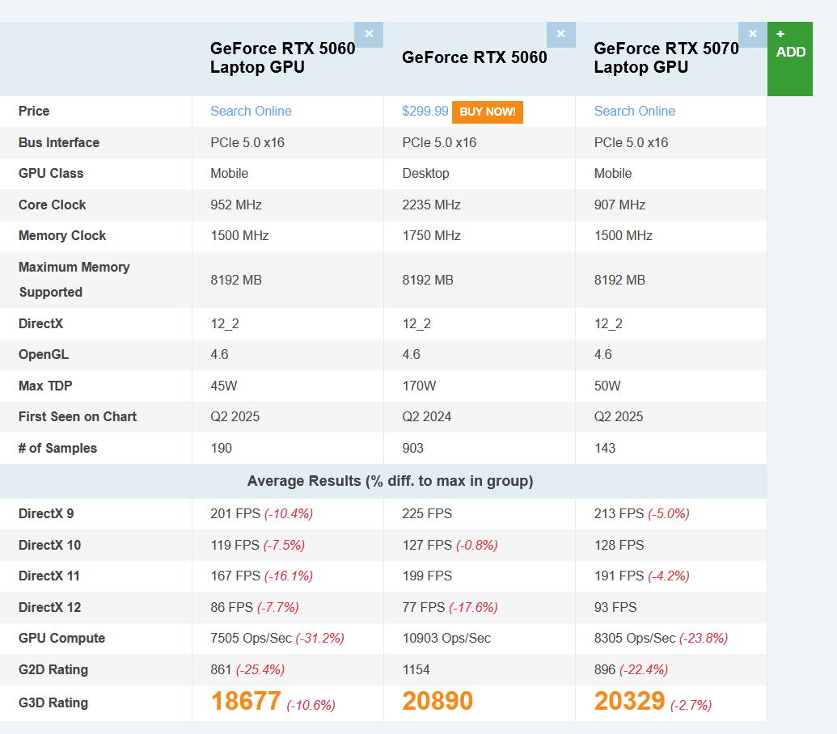Click the 10903 Ops/Sec compute value
The height and width of the screenshot is (734, 837).
(x=446, y=639)
